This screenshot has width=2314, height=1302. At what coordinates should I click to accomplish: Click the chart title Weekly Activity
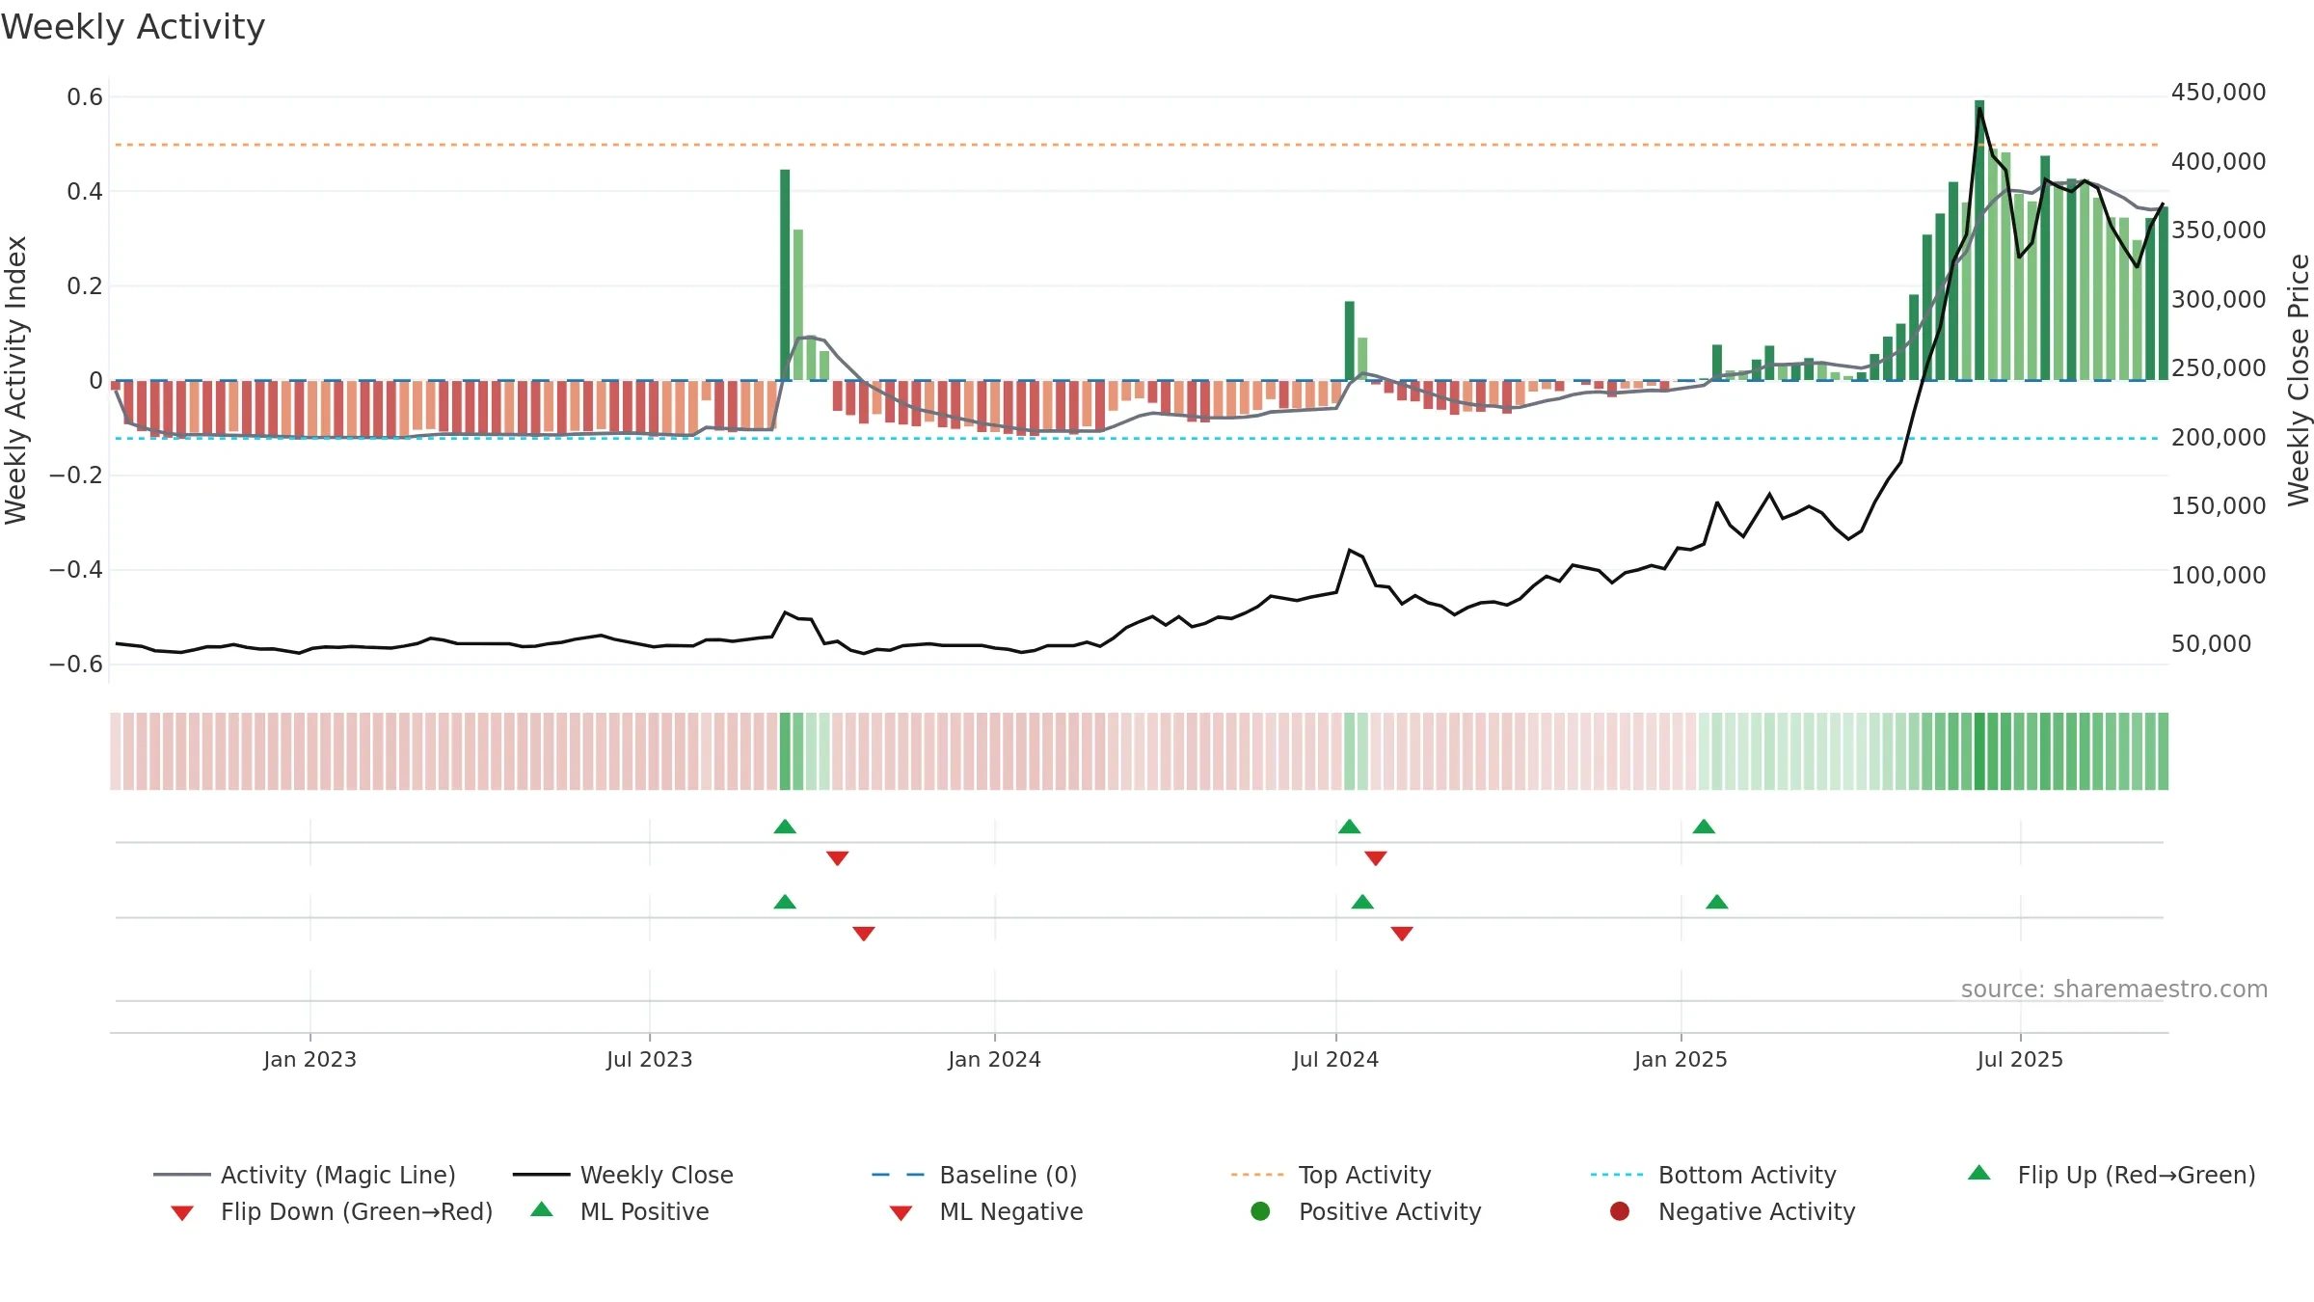(x=133, y=27)
